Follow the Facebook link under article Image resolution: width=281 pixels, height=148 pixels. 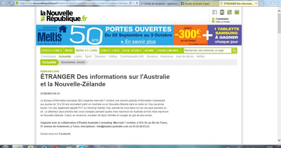65,134
